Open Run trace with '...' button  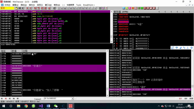[x=92, y=8]
